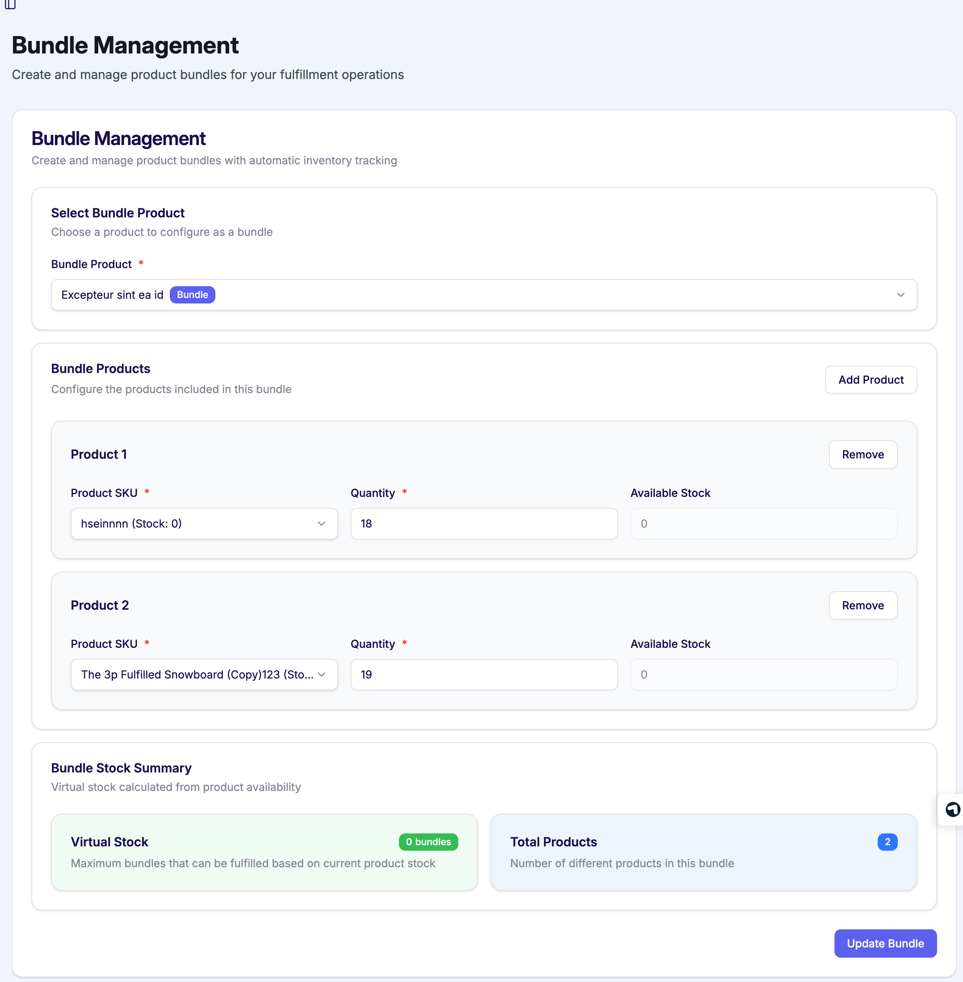Click the green 0 bundles badge
The height and width of the screenshot is (982, 963).
(x=428, y=842)
